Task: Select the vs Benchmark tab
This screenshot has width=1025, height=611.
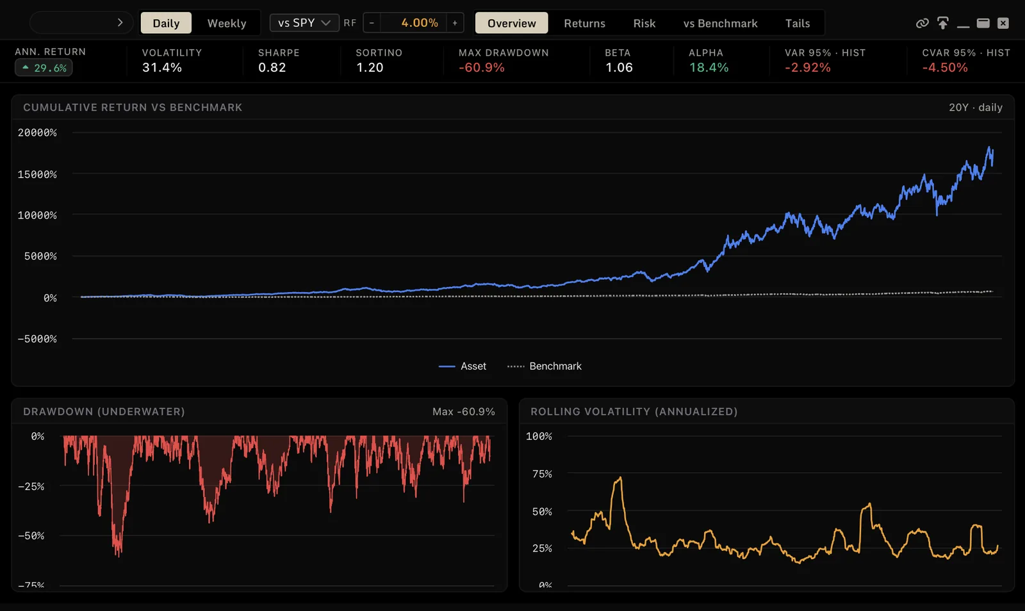Action: pyautogui.click(x=720, y=23)
